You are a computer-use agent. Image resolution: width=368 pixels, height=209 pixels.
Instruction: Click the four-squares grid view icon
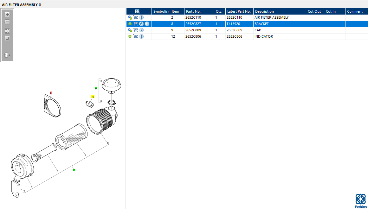[x=7, y=31]
